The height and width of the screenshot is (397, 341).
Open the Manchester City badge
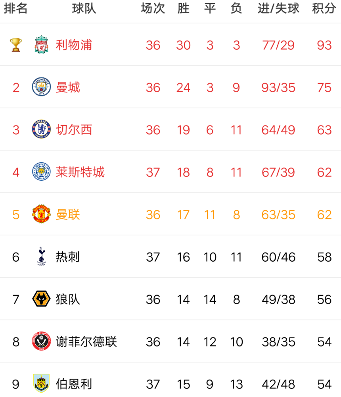pos(41,87)
